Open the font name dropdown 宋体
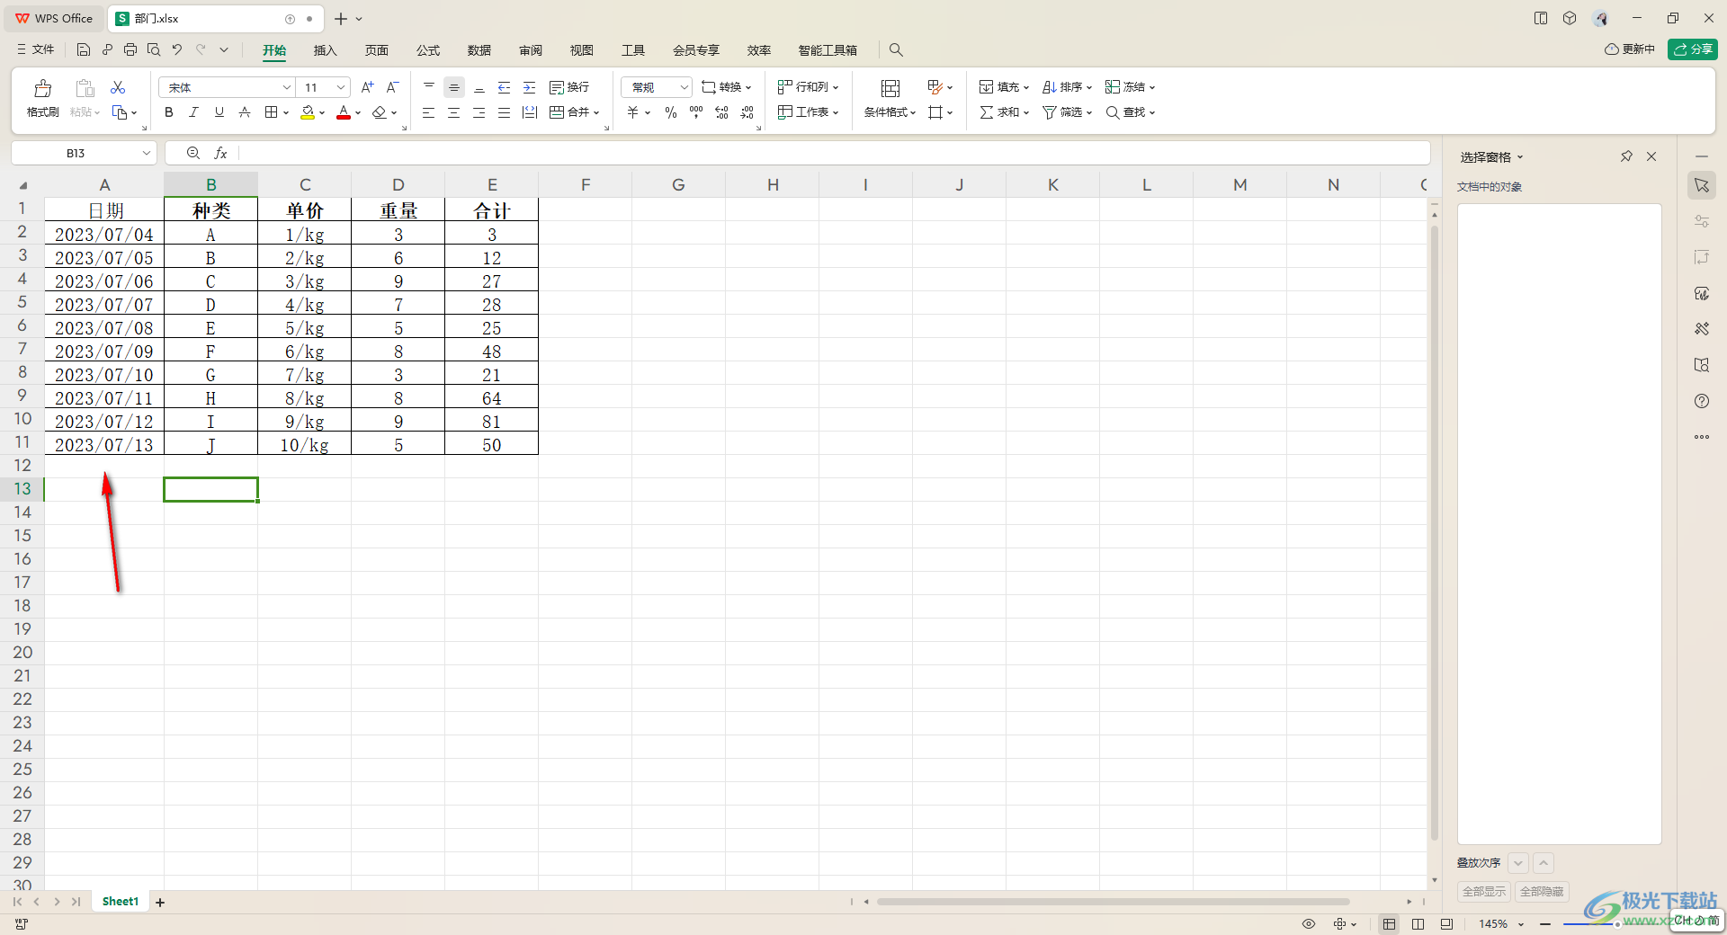Screen dimensions: 1727x935 tap(287, 87)
